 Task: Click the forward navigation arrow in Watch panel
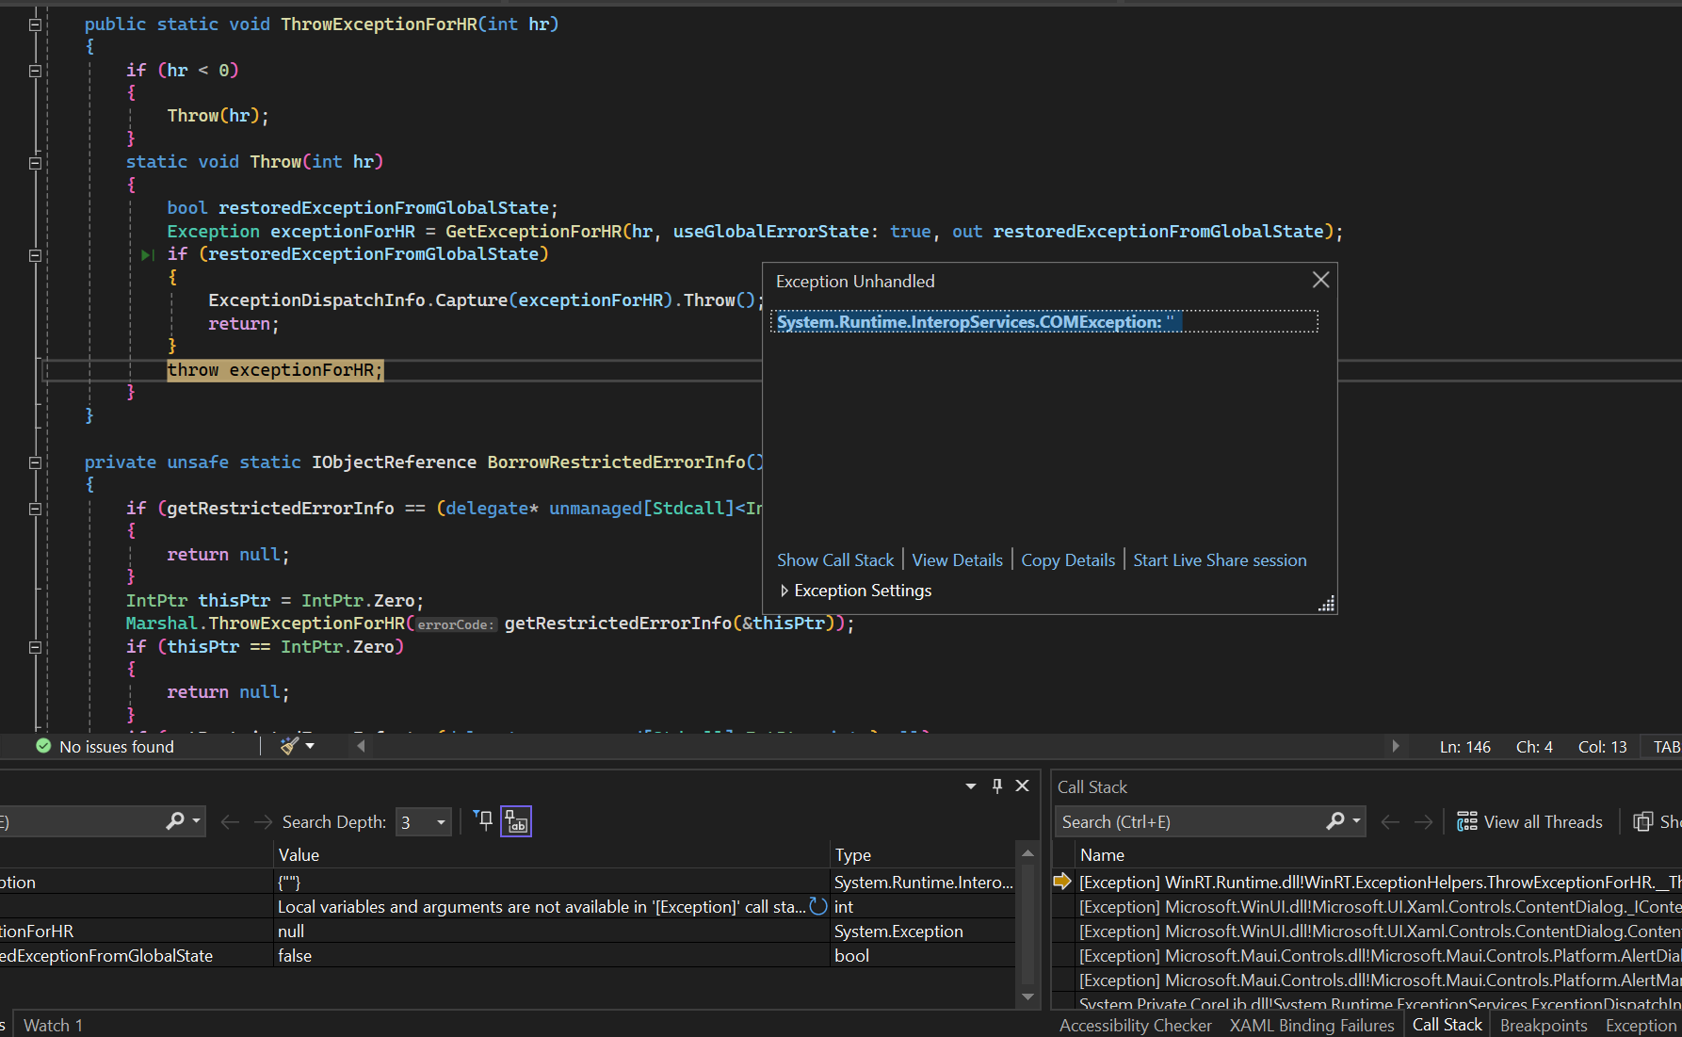click(x=263, y=821)
